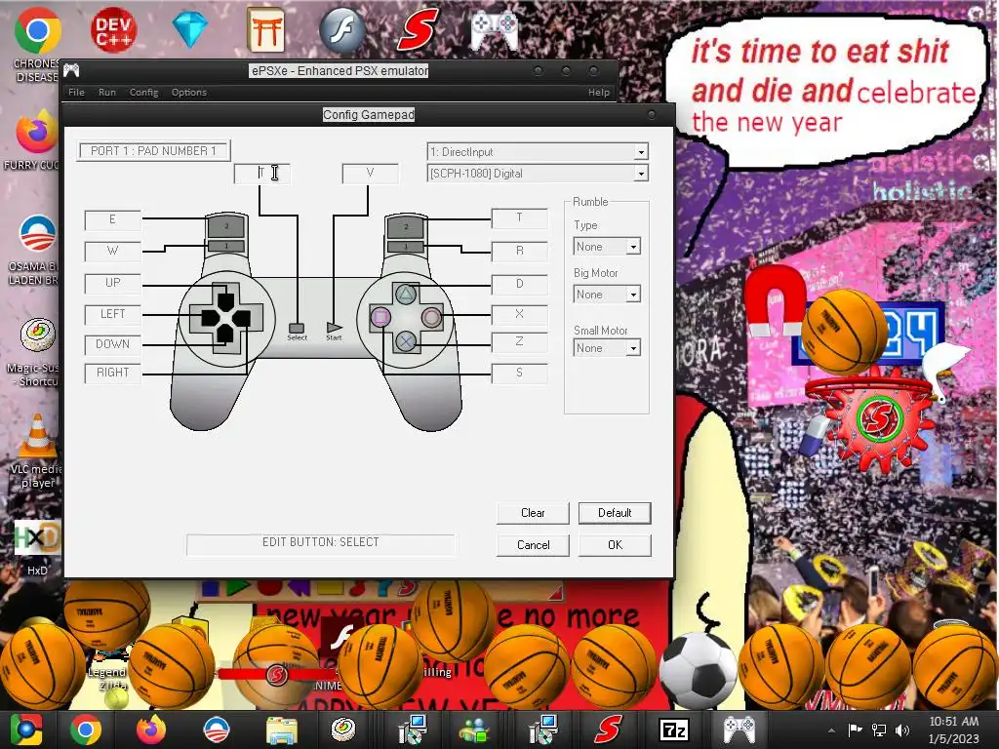999x749 pixels.
Task: Edit the L1 mapping field W
Action: pyautogui.click(x=113, y=251)
